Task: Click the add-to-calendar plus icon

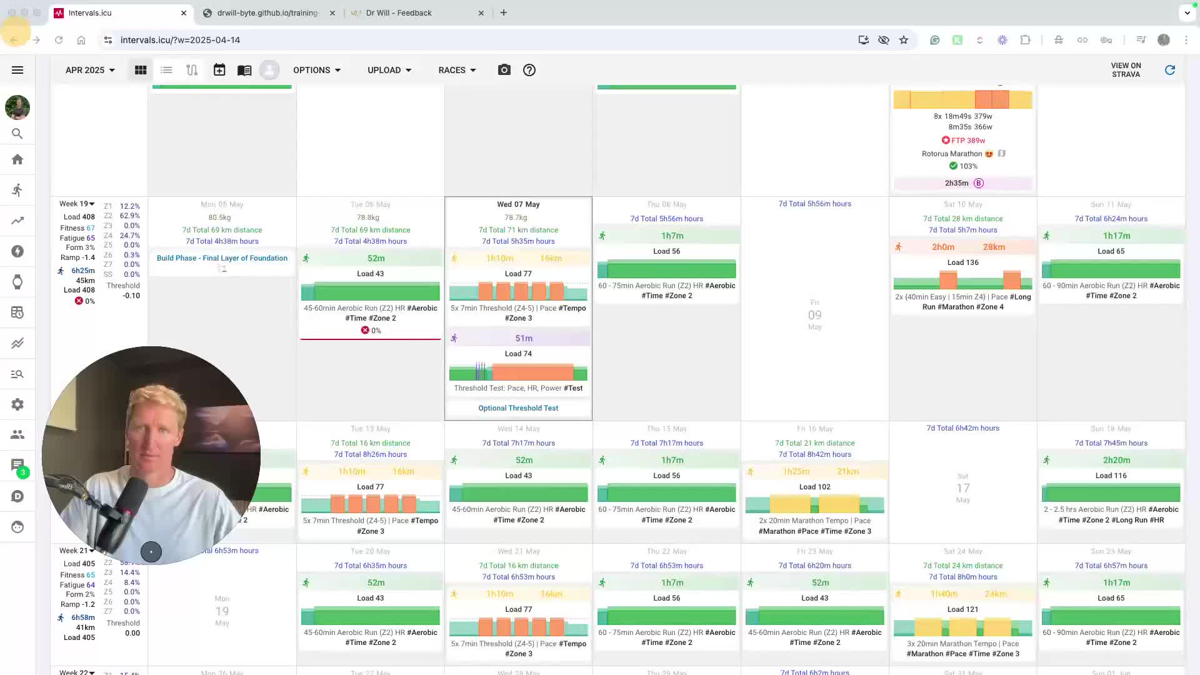Action: (219, 70)
